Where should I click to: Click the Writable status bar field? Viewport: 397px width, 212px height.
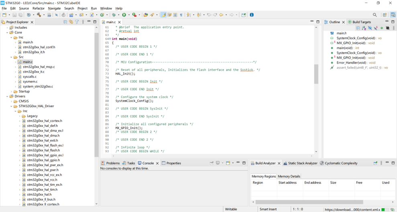click(x=231, y=209)
